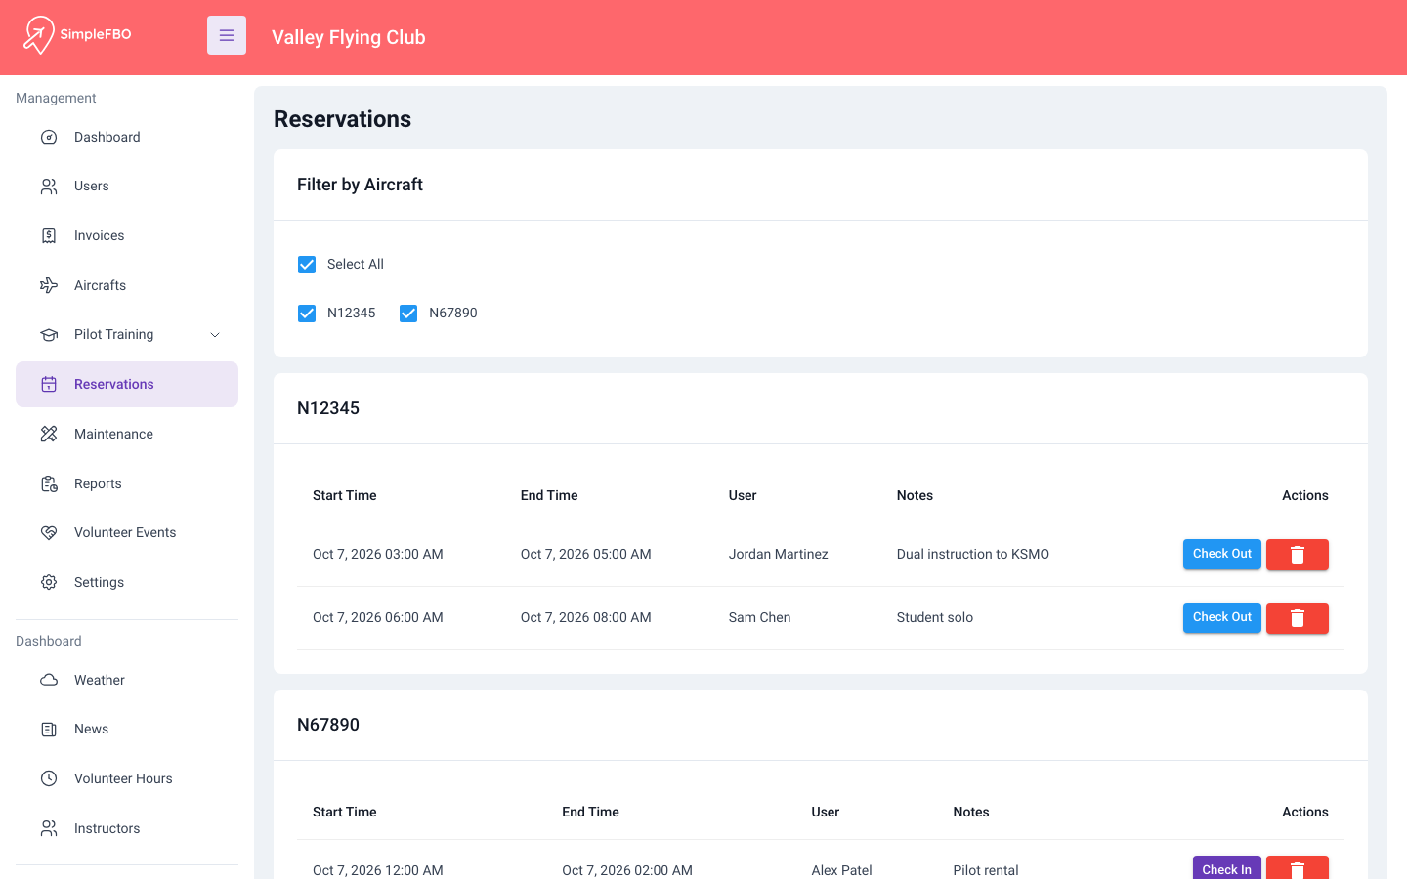Uncheck the N67890 aircraft filter checkbox
Viewport: 1407px width, 879px height.
tap(408, 314)
